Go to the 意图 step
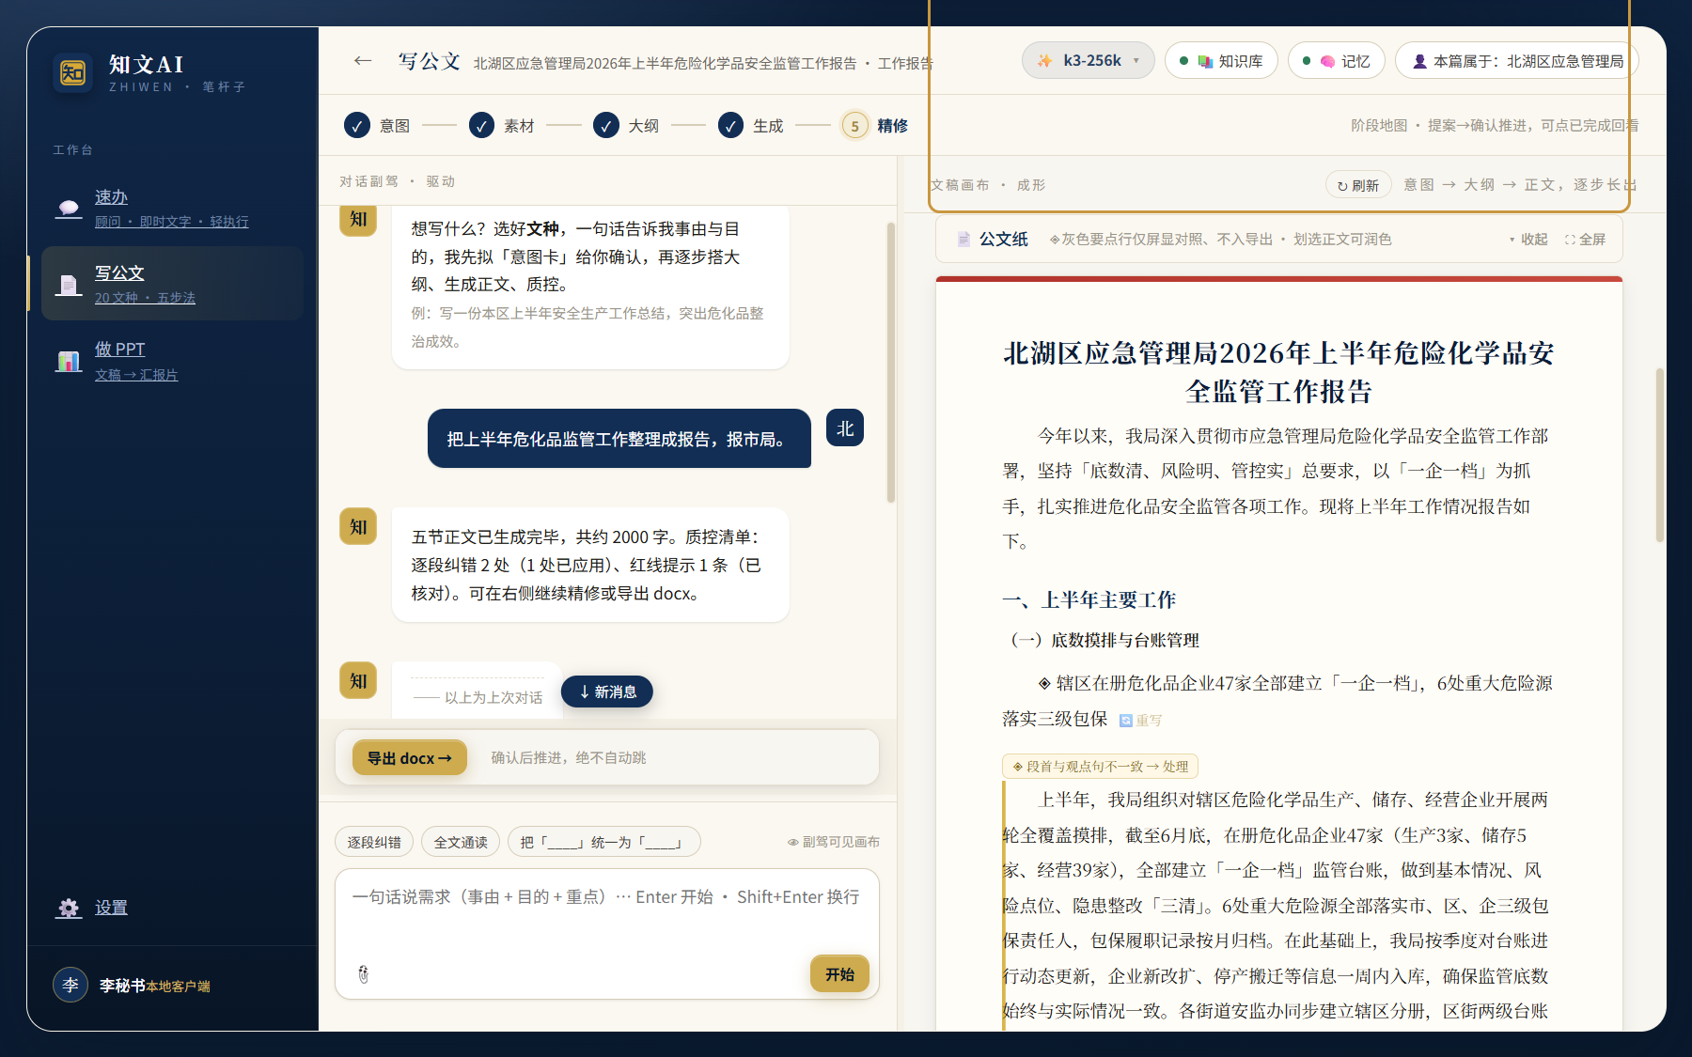The width and height of the screenshot is (1692, 1057). (x=377, y=126)
